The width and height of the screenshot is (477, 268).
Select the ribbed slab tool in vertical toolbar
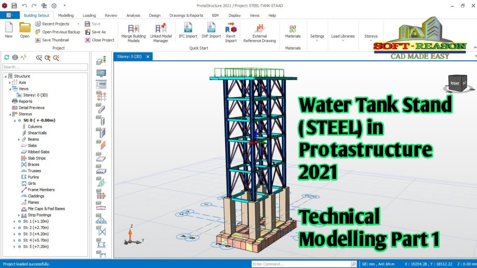click(x=101, y=170)
